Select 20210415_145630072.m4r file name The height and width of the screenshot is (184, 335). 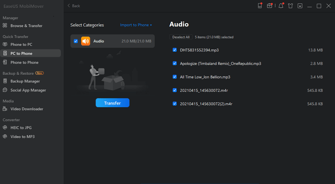(x=204, y=90)
